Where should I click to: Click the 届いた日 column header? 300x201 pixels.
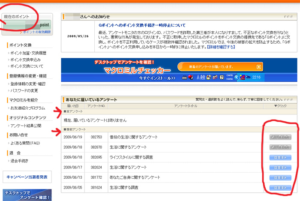click(x=73, y=106)
